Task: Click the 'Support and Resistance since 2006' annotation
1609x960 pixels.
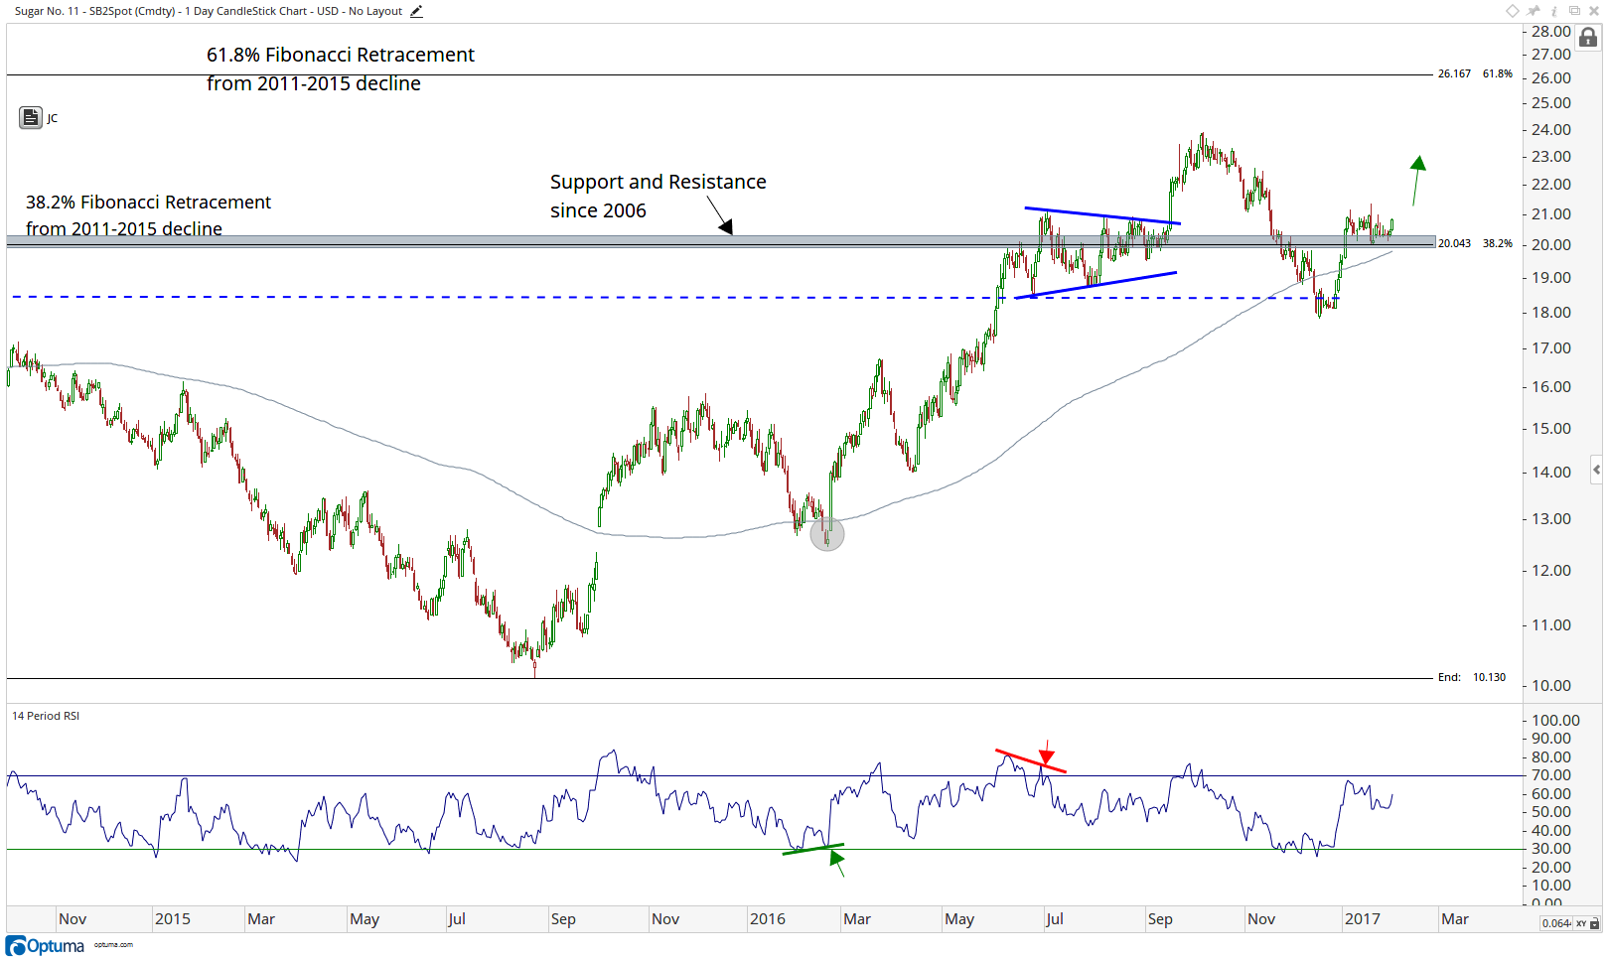Action: [658, 196]
